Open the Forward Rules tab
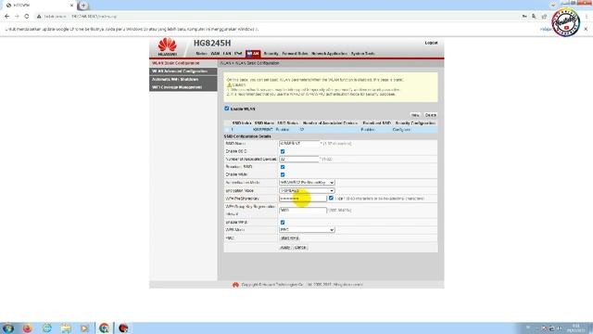This screenshot has height=334, width=593. pyautogui.click(x=295, y=54)
